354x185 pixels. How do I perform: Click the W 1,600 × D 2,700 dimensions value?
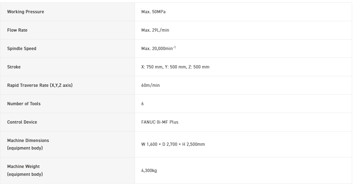(173, 144)
